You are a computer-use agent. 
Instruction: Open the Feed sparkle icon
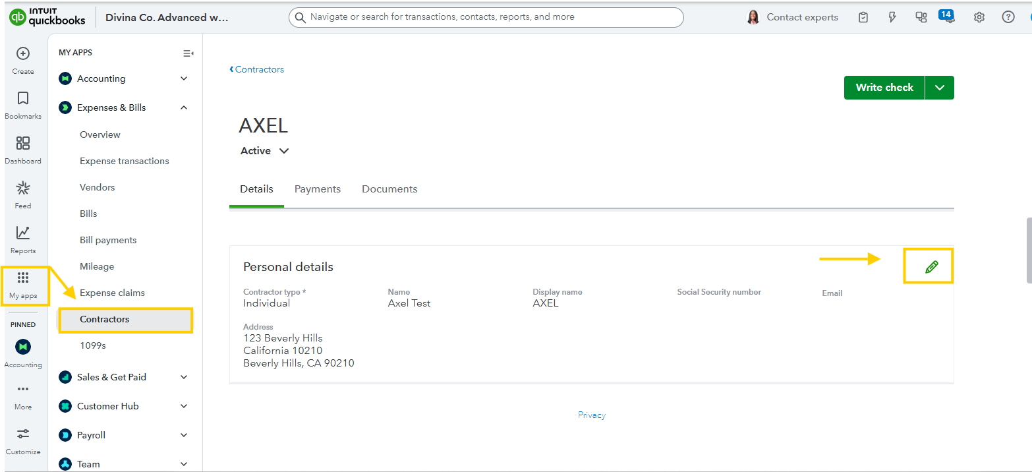[23, 189]
